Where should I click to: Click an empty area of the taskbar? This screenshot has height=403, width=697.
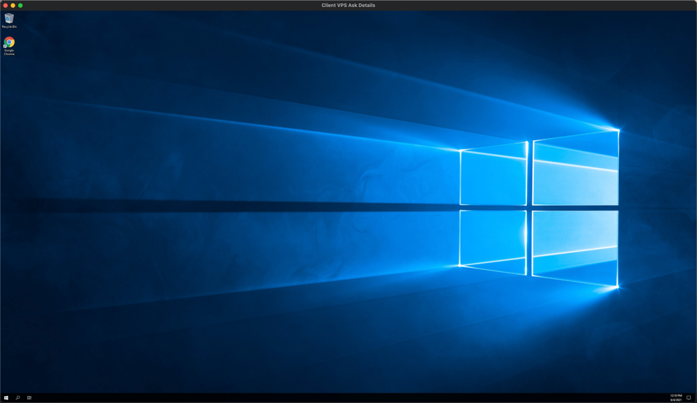(348, 398)
